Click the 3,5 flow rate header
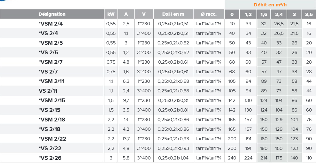316x163 pixels. 309,14
